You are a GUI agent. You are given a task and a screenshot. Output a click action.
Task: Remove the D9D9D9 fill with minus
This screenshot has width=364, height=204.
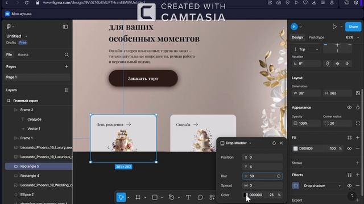coord(358,148)
